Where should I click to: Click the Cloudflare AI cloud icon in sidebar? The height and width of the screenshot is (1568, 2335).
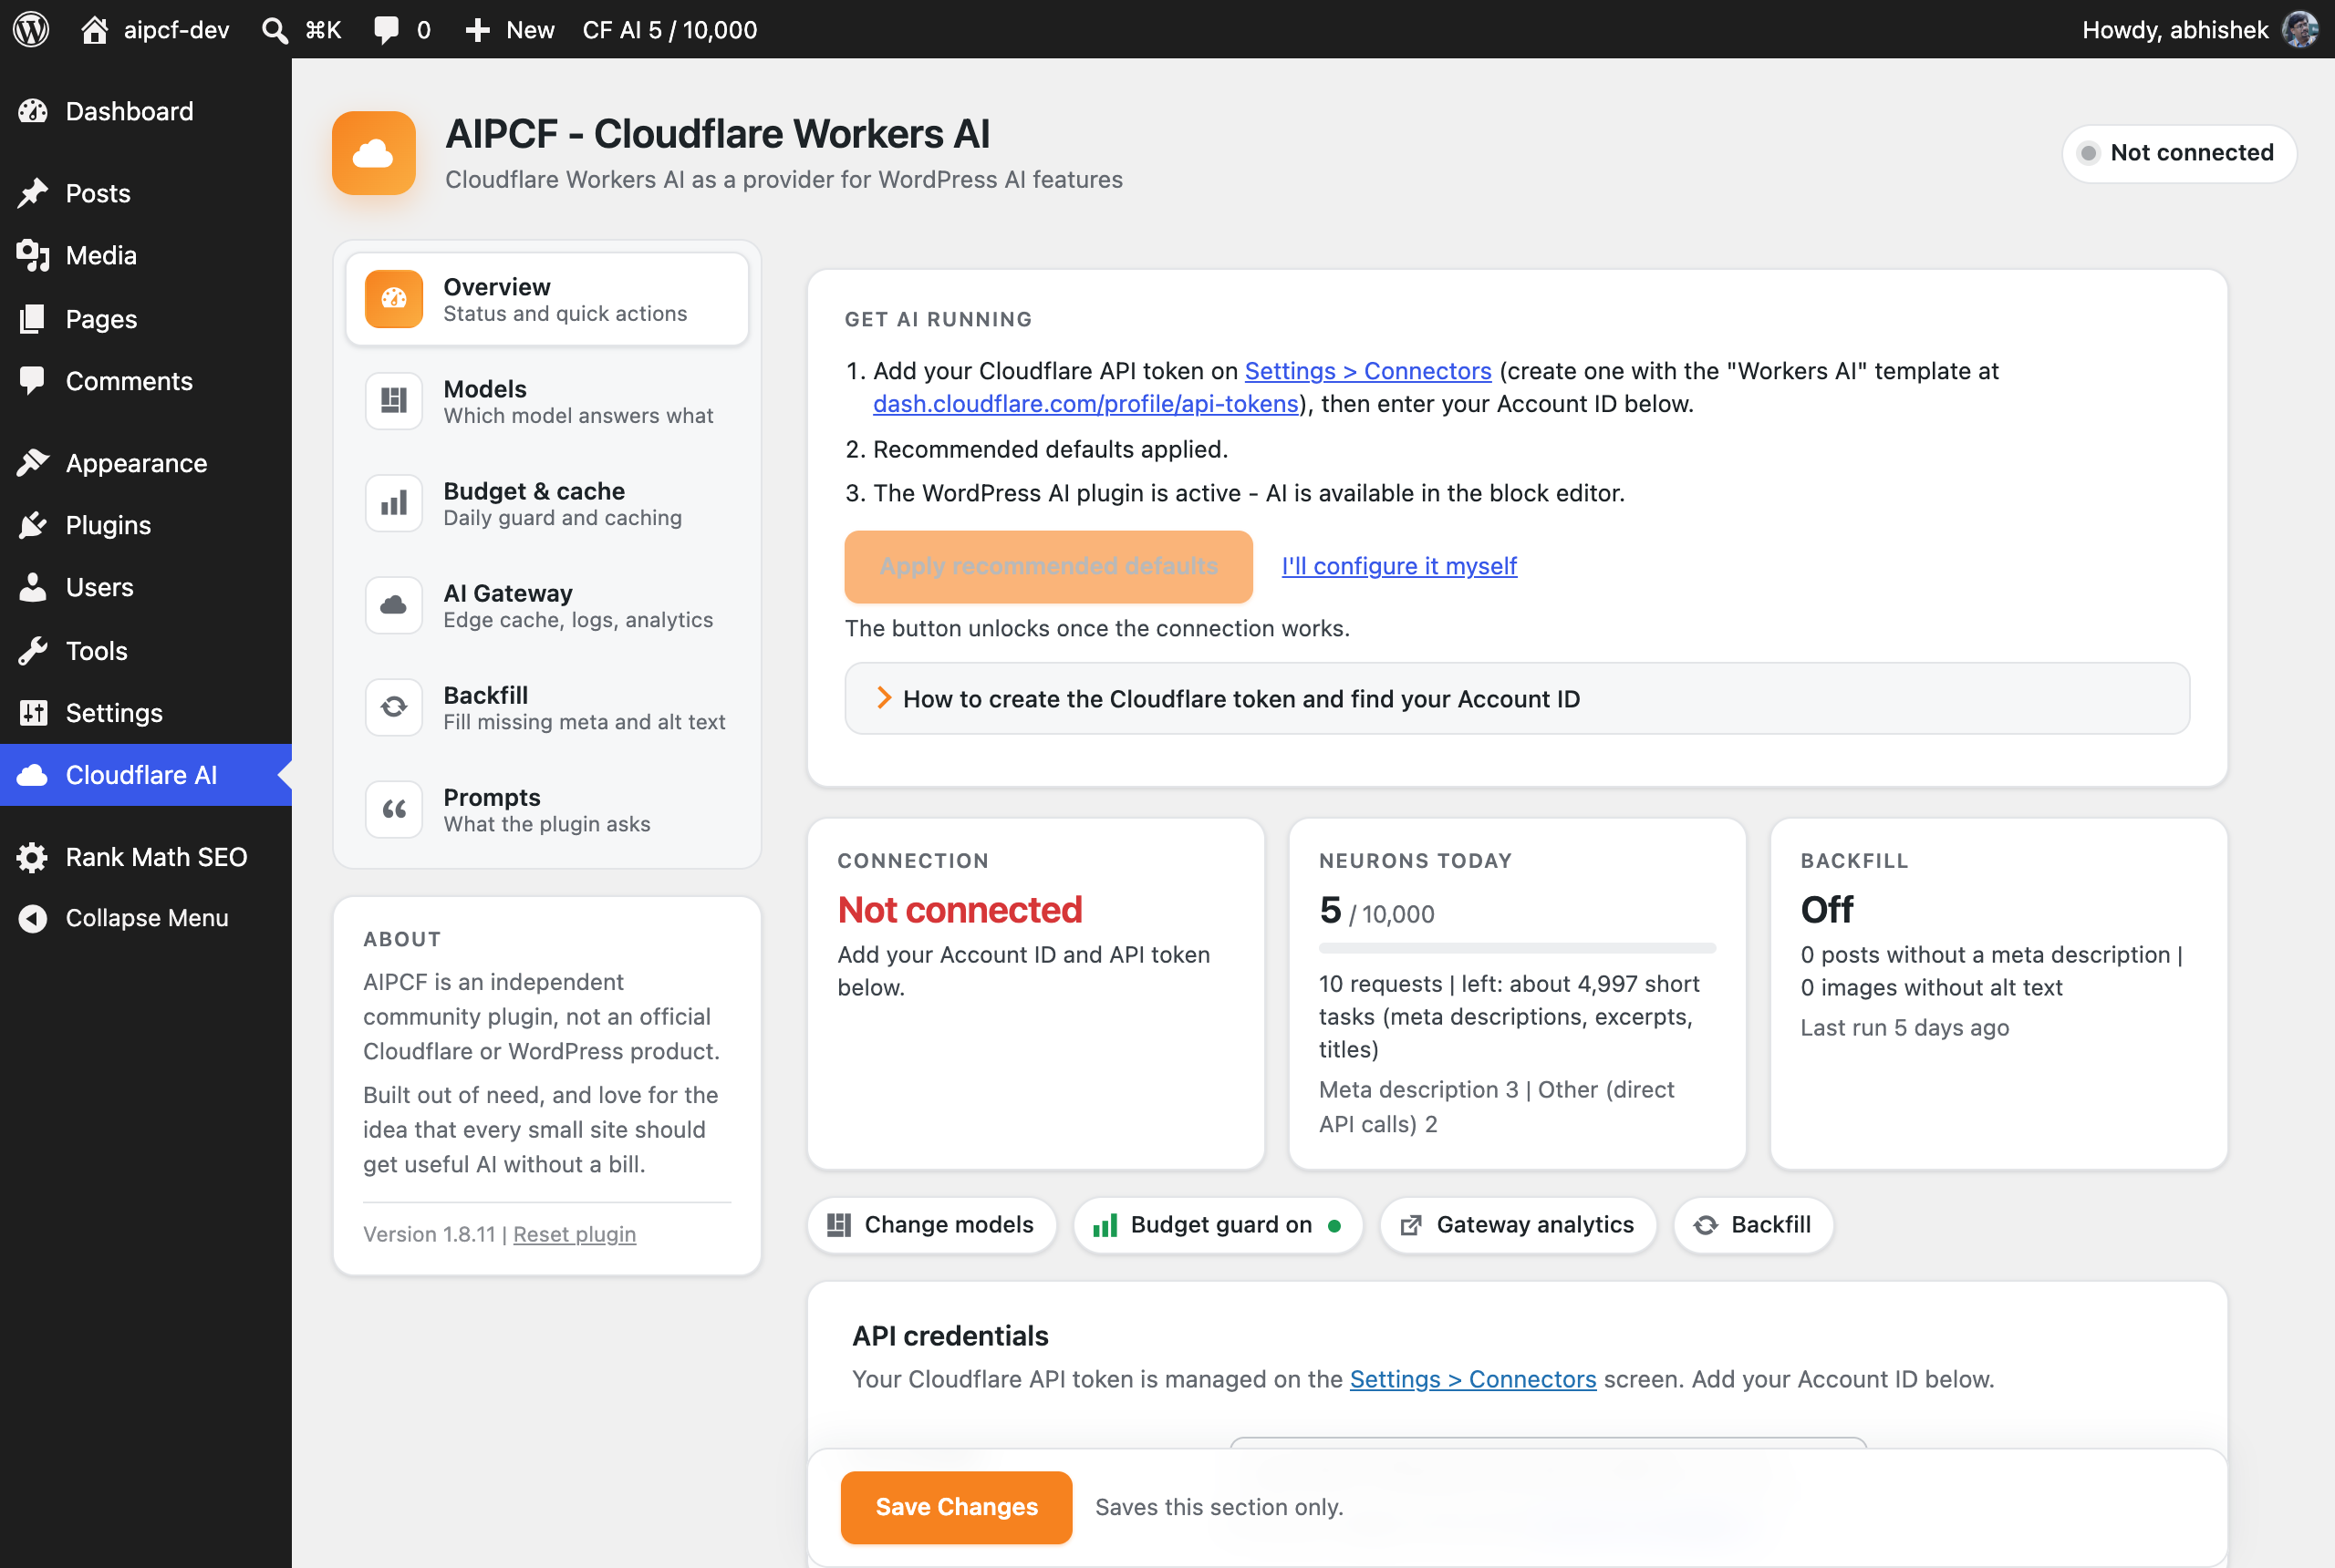tap(33, 775)
